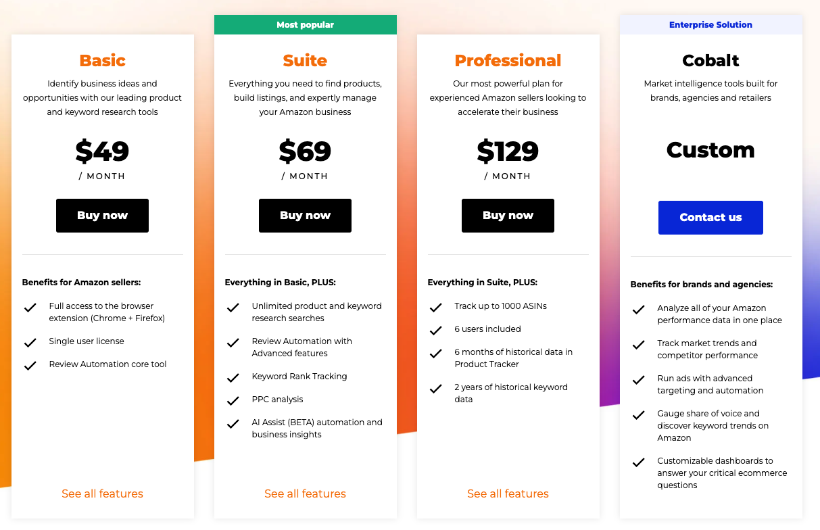Click the $129 per month price
Viewport: 820px width, 530px height.
[508, 151]
